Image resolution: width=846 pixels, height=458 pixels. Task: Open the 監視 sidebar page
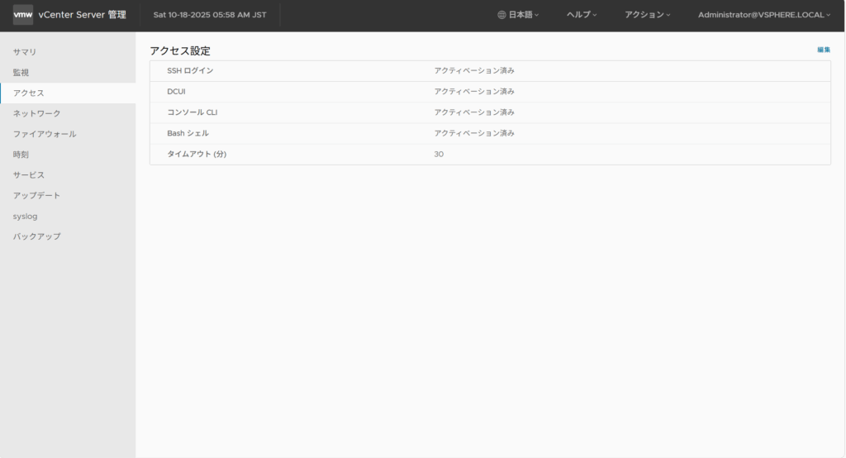click(21, 73)
